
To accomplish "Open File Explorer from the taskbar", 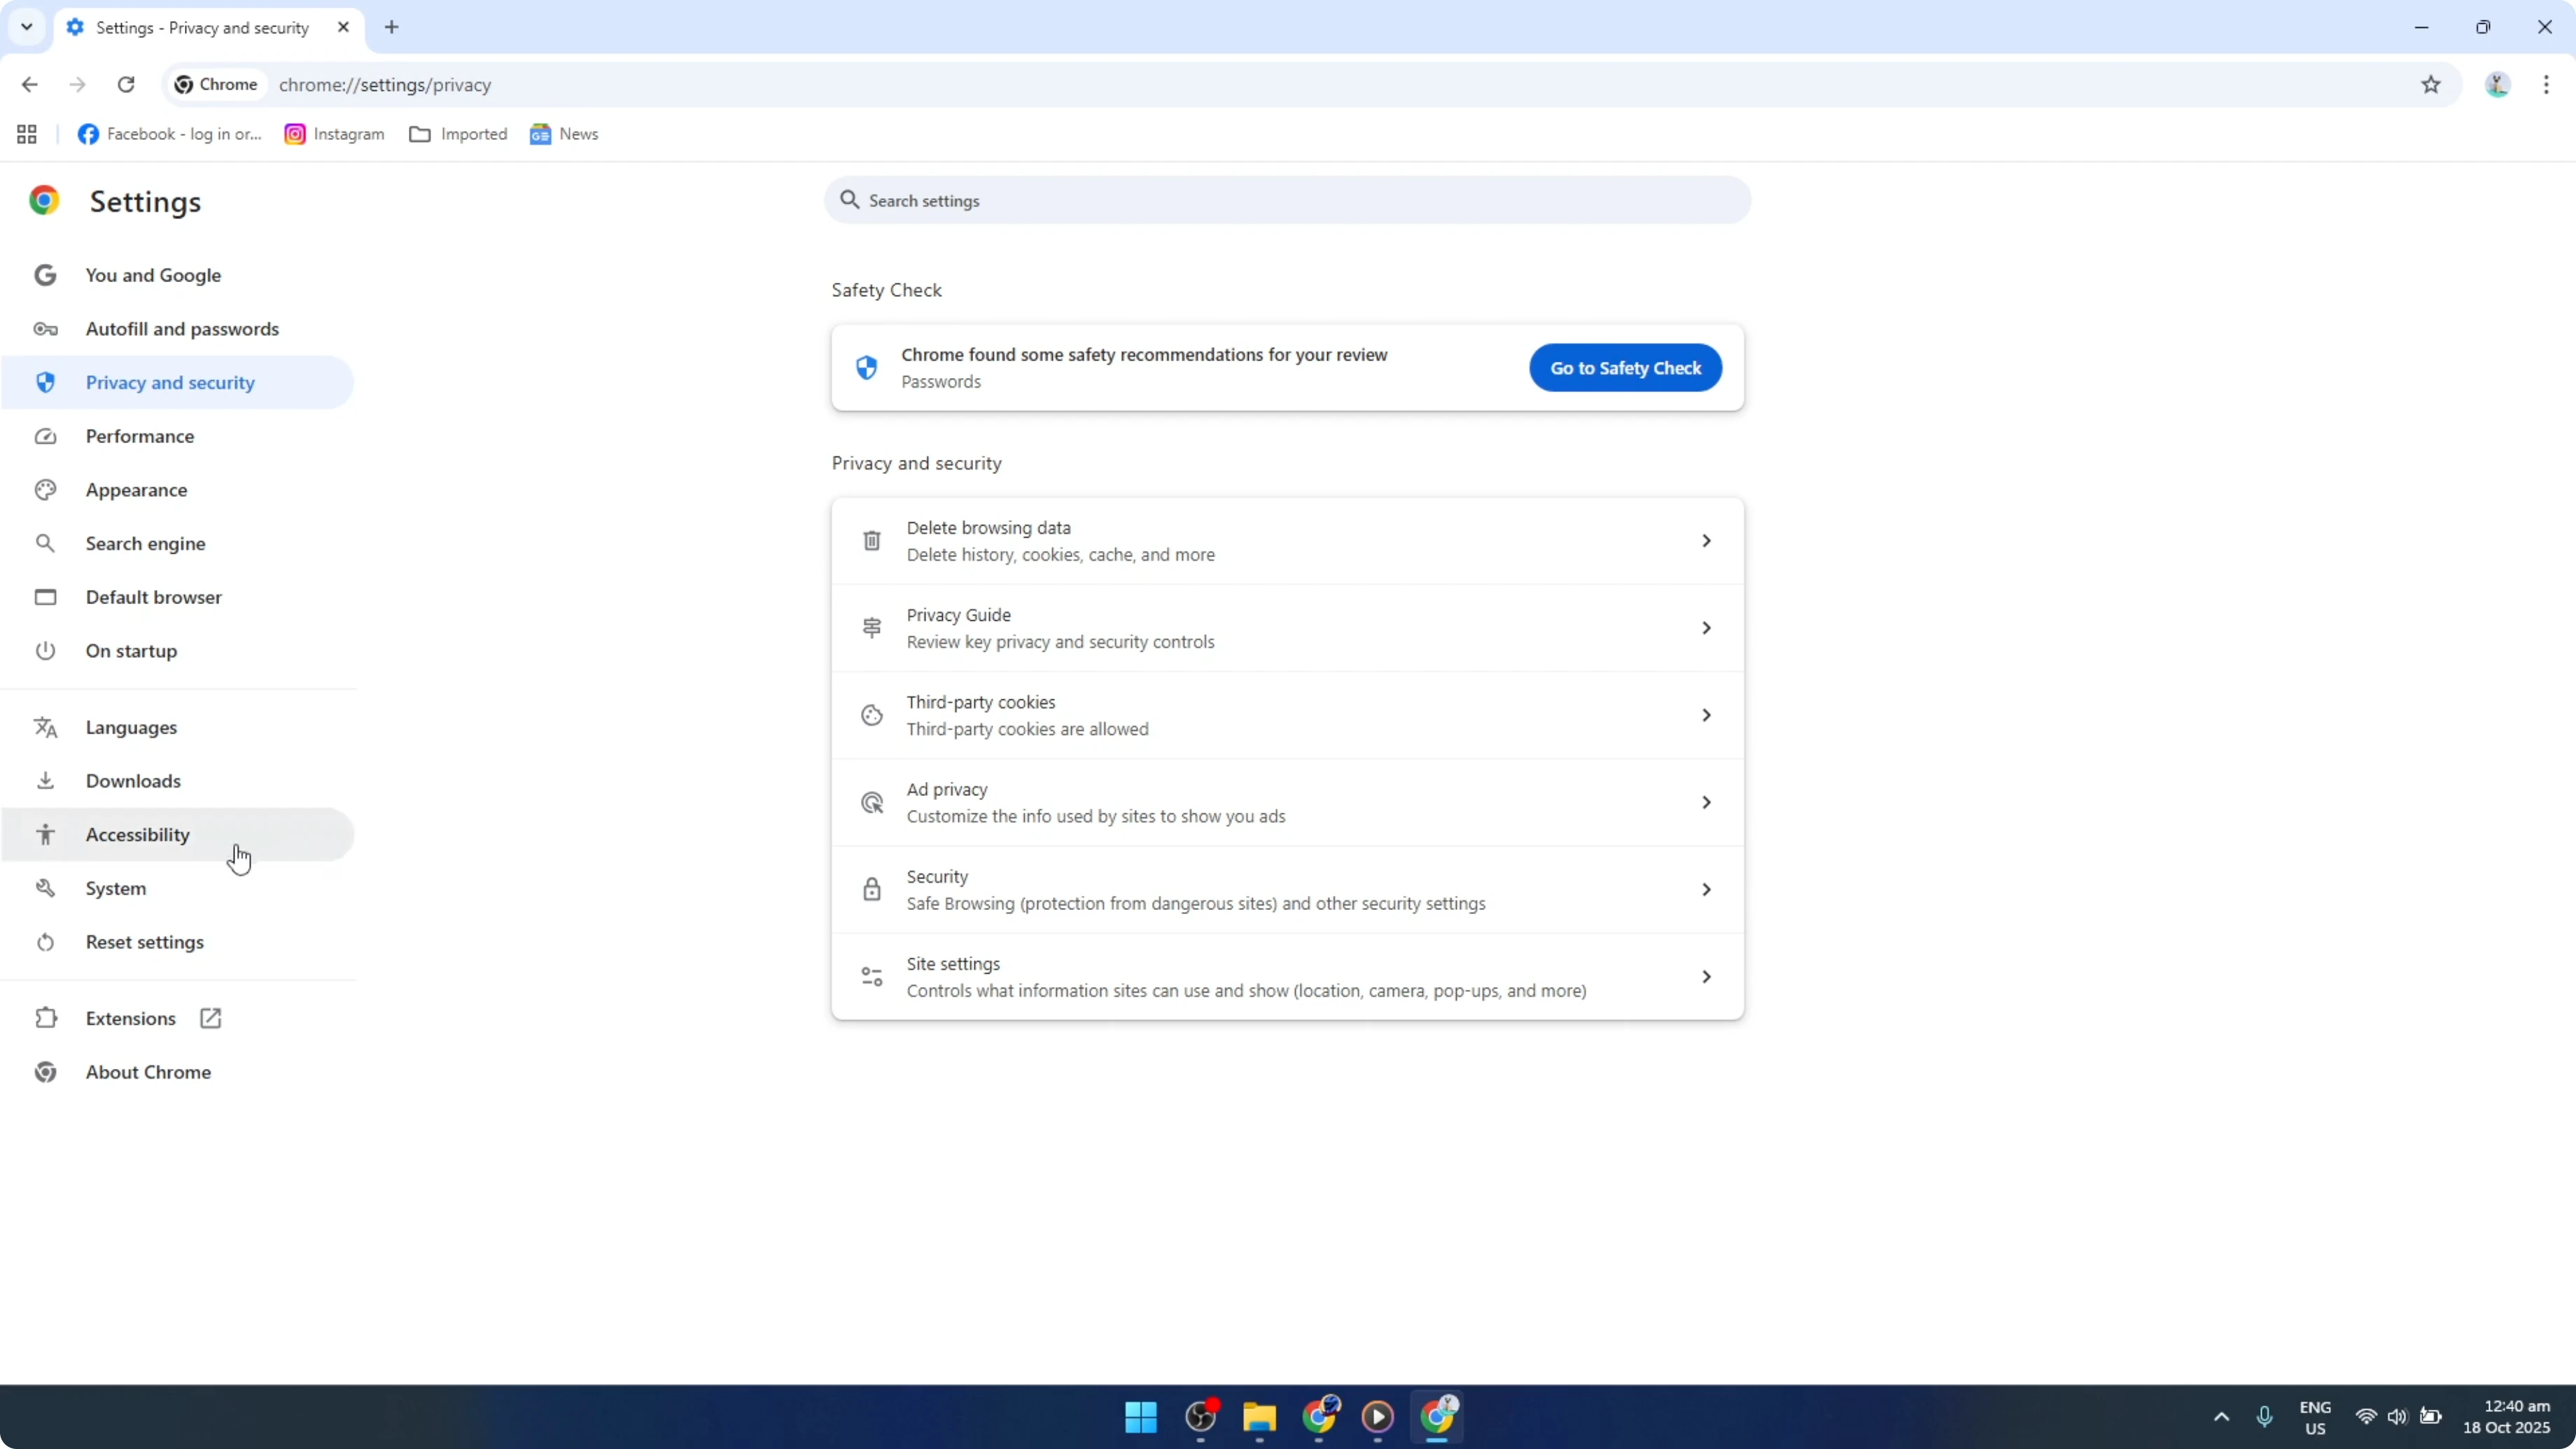I will pos(1259,1418).
